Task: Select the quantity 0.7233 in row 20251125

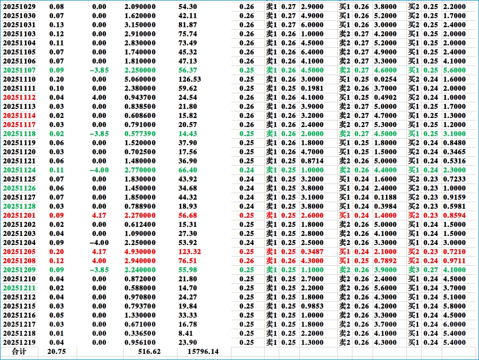Action: 454,179
